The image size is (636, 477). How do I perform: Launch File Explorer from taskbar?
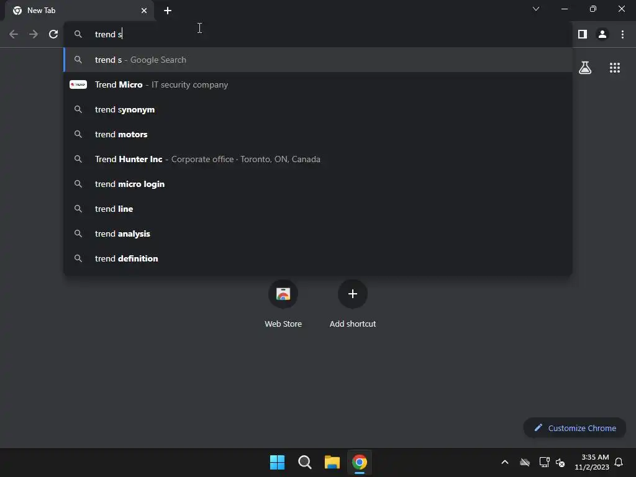pyautogui.click(x=332, y=462)
